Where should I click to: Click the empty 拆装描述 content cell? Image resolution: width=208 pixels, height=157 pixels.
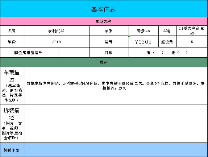(116, 123)
